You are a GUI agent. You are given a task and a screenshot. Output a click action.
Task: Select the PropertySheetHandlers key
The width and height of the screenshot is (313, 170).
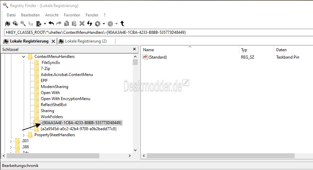(x=55, y=135)
